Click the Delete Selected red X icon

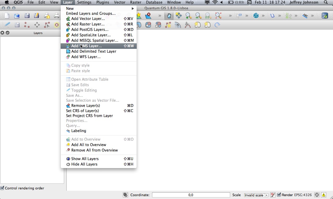click(x=56, y=25)
